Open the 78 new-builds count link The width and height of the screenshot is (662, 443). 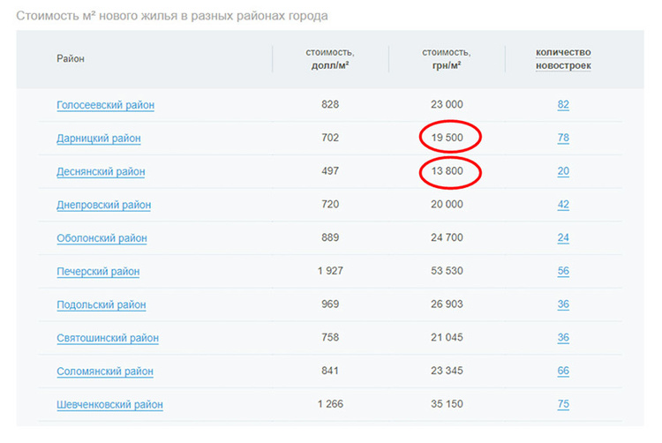coord(563,138)
